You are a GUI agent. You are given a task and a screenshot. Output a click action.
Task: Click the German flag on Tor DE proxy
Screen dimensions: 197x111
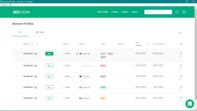tap(80, 77)
